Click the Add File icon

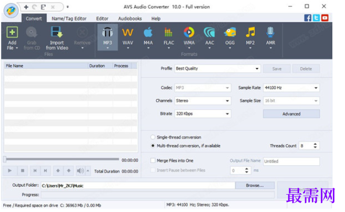(x=12, y=33)
